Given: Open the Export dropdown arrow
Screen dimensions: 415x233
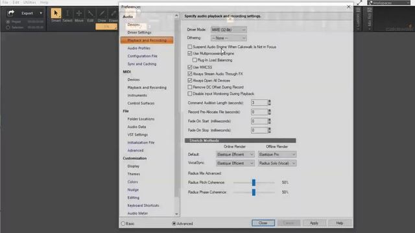Looking at the screenshot, I should coord(41,13).
